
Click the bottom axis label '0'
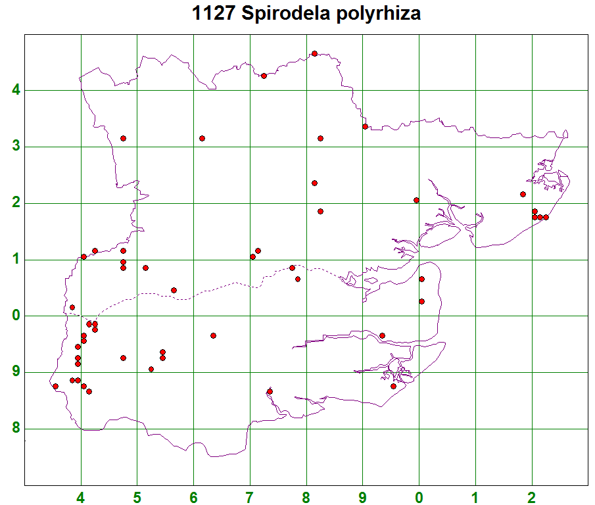point(419,497)
